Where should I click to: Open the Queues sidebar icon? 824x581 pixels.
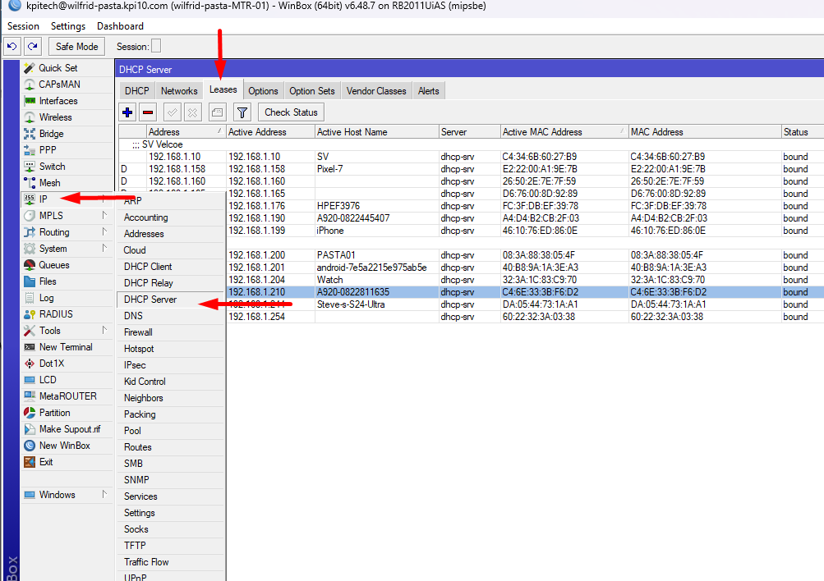30,265
